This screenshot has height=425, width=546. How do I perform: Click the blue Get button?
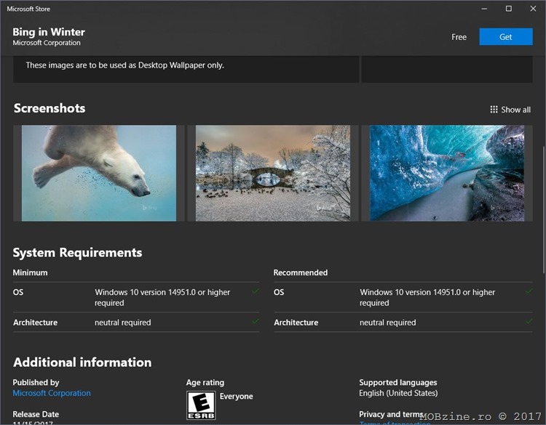[x=506, y=37]
